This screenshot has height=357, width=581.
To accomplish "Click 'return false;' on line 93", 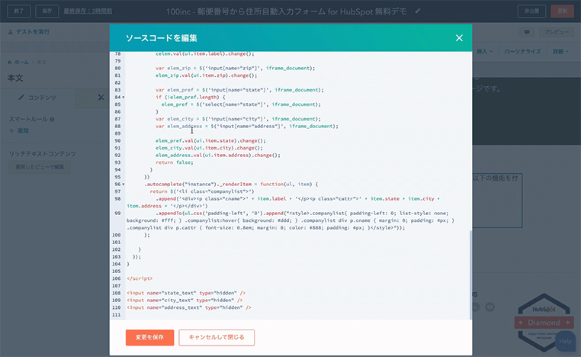I will [174, 162].
